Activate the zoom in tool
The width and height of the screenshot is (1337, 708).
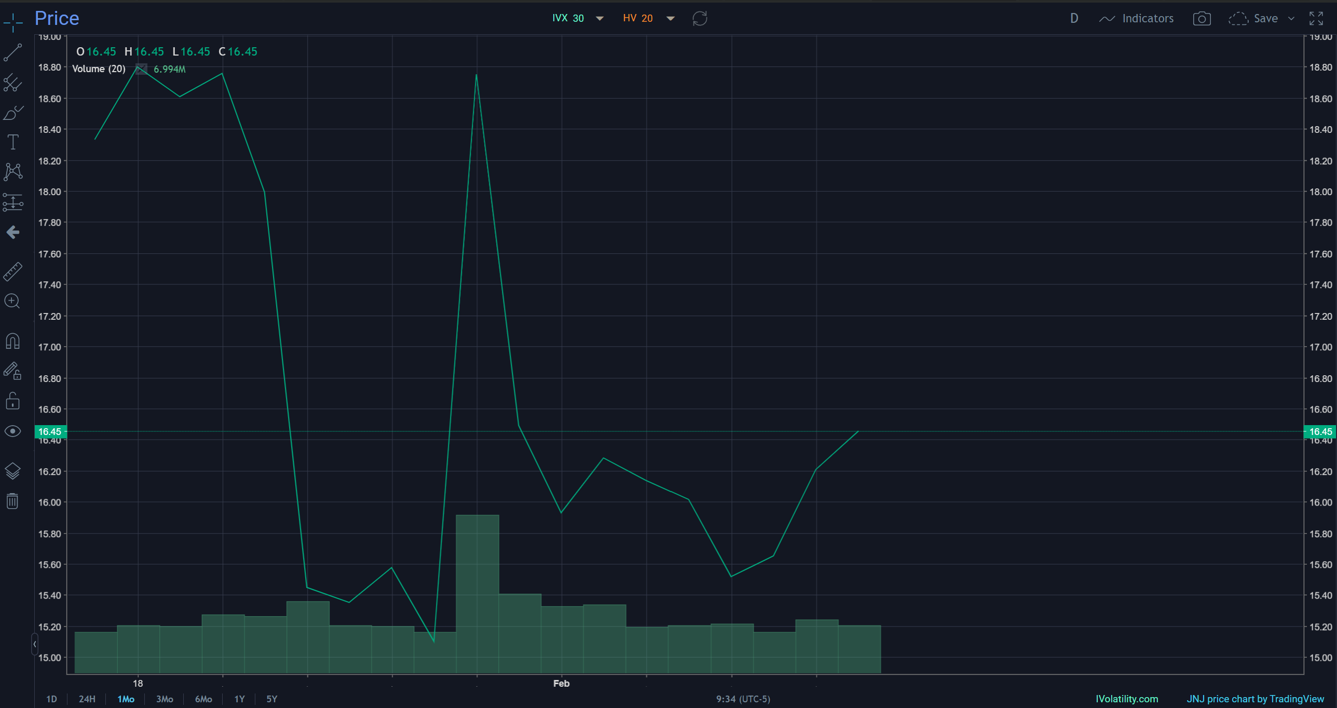[13, 301]
